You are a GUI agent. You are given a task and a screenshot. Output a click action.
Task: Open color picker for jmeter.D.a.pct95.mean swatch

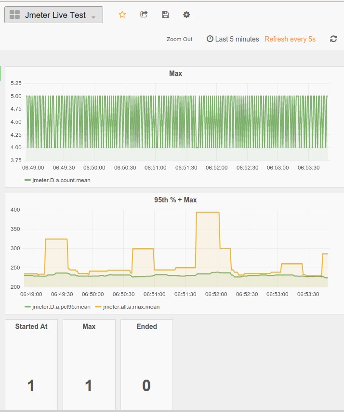pos(27,307)
